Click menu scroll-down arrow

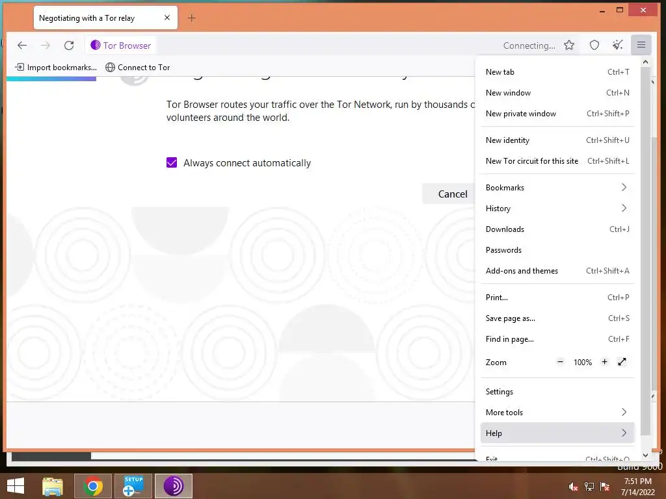coord(646,455)
